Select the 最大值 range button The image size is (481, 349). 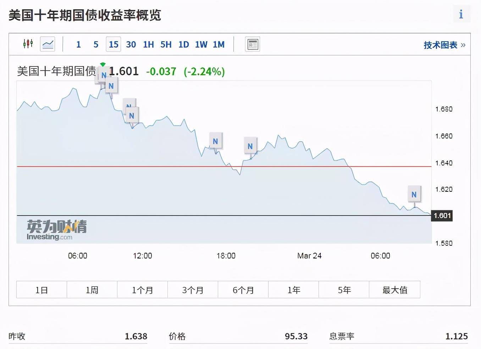[394, 290]
